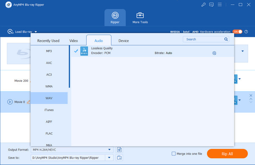Expand the Blu-ray title dropdown arrow
This screenshot has width=255, height=165.
coord(243,51)
